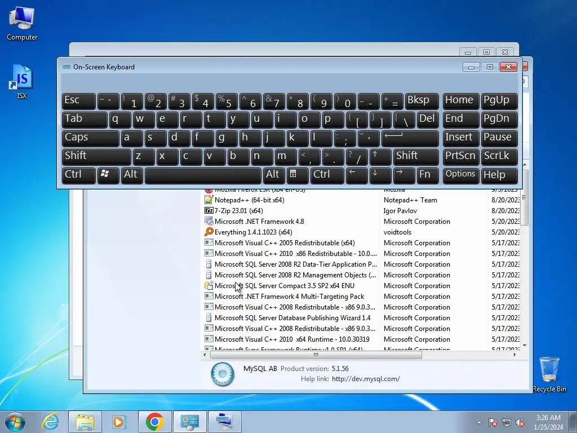Toggle left Ctrl key on keyboard

coord(79,175)
